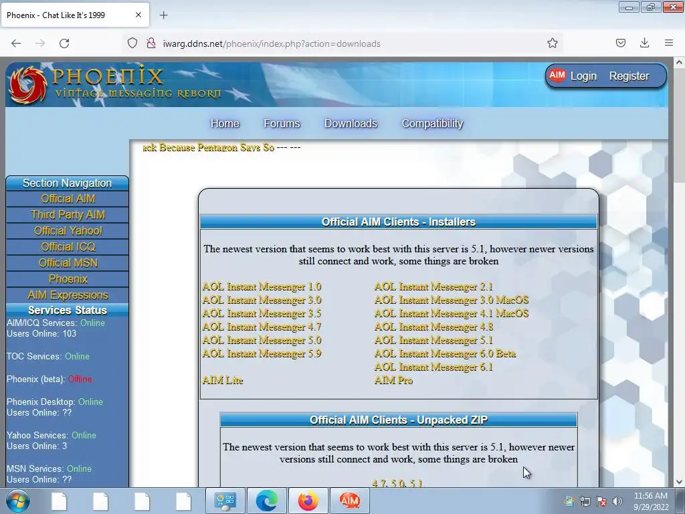Select Official ICQ section
685x514 pixels.
click(68, 247)
